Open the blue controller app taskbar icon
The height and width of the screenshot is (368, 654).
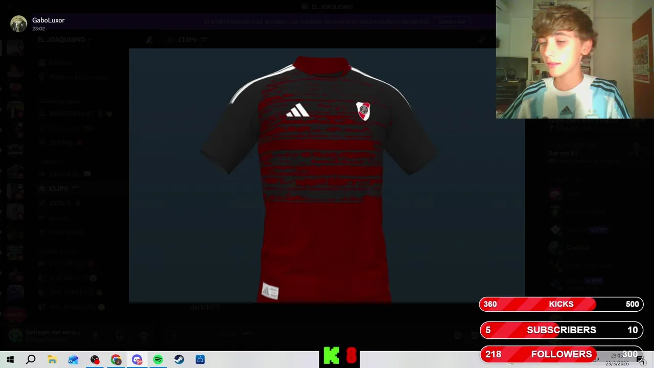coord(200,360)
